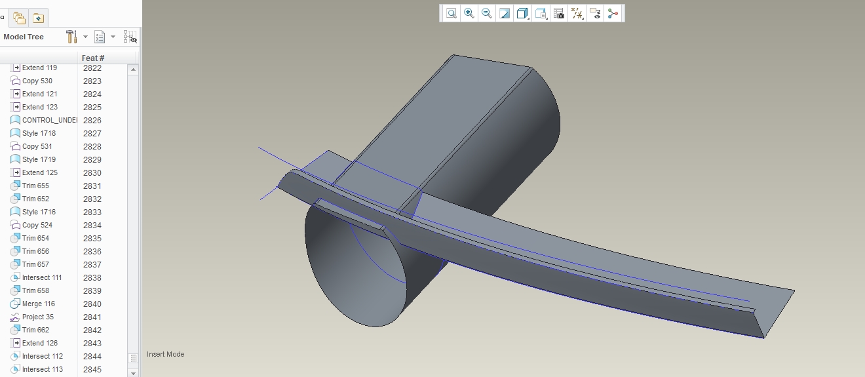This screenshot has width=865, height=377.
Task: Toggle the tree column visibility icon
Action: [130, 37]
